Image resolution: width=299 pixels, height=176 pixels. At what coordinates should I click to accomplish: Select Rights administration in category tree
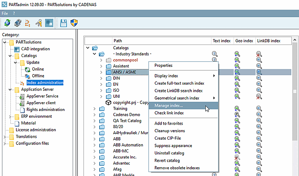45,110
